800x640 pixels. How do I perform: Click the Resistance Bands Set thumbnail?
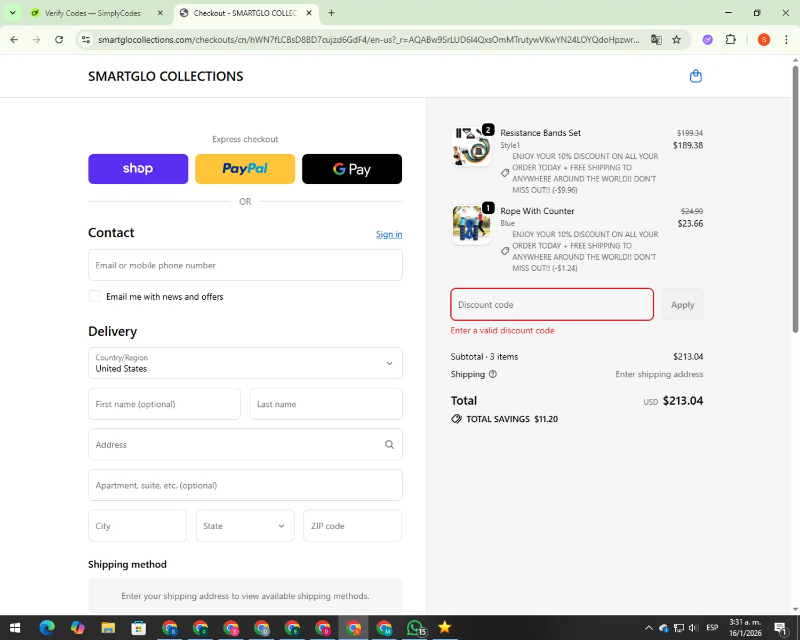(x=471, y=147)
